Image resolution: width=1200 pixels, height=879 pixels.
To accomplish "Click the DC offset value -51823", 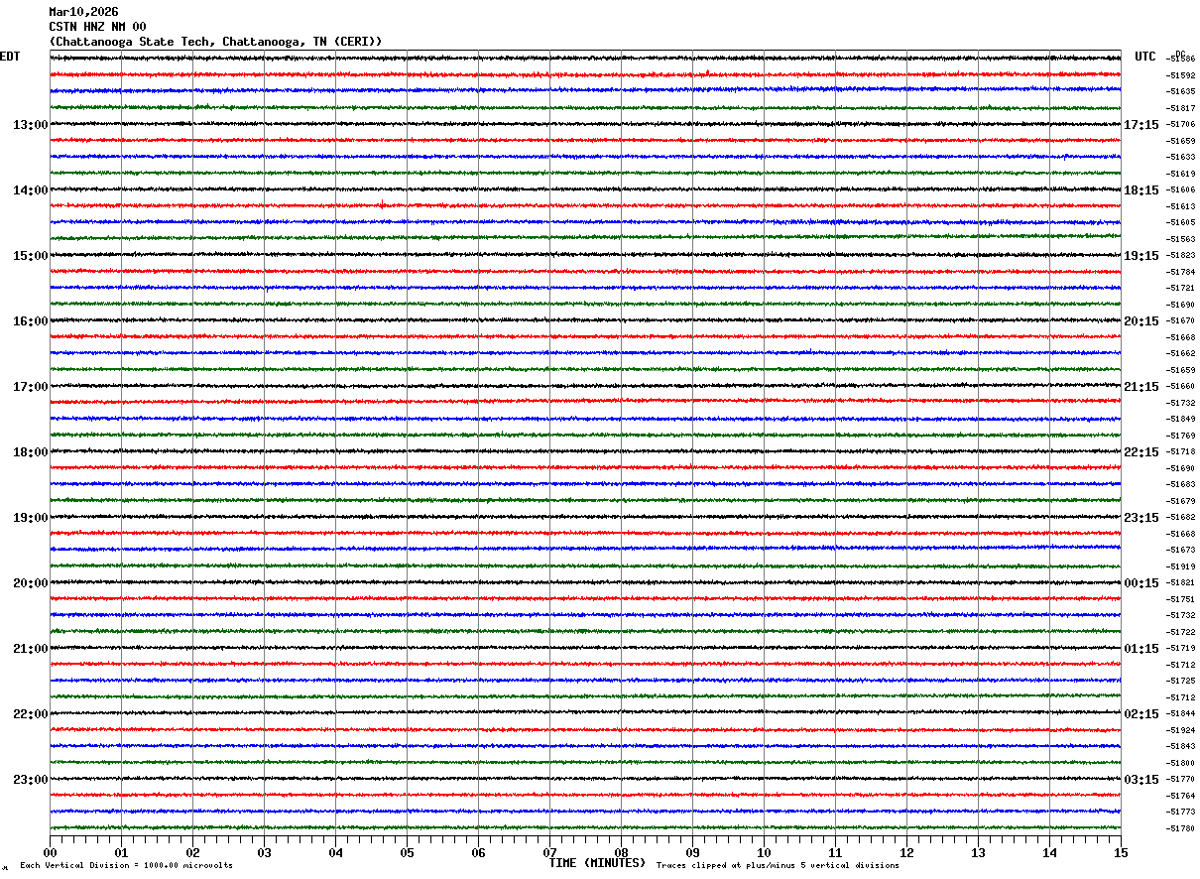I will coord(1181,256).
